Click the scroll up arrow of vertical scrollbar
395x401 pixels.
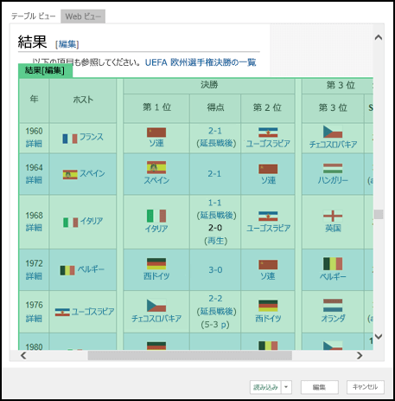379,37
